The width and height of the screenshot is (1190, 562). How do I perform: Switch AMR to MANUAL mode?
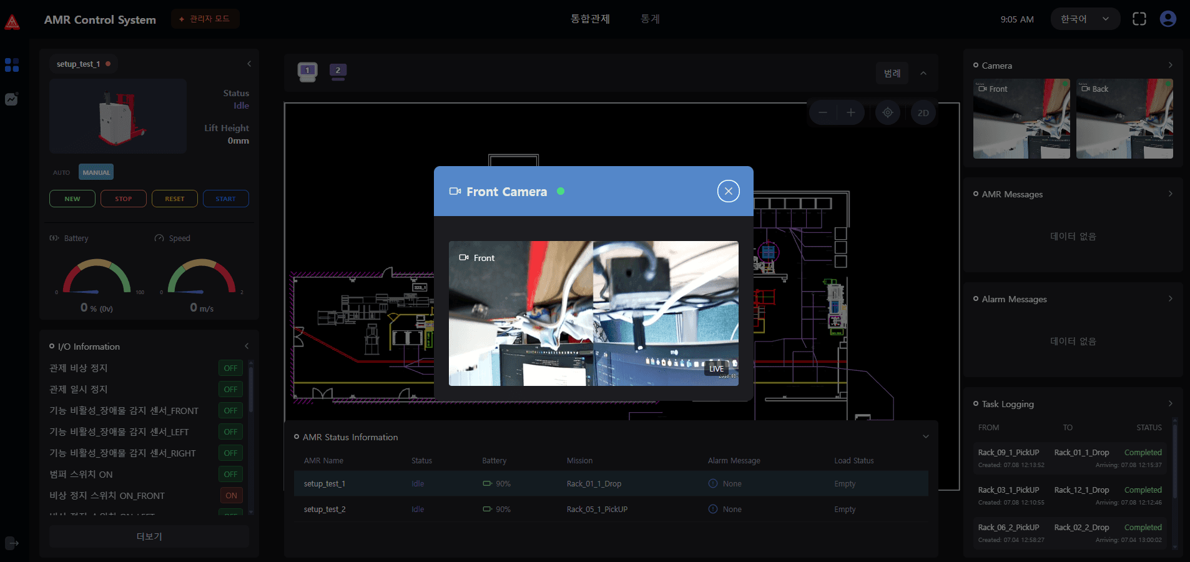96,172
